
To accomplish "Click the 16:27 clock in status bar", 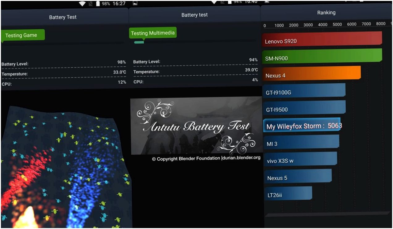I will [x=119, y=3].
